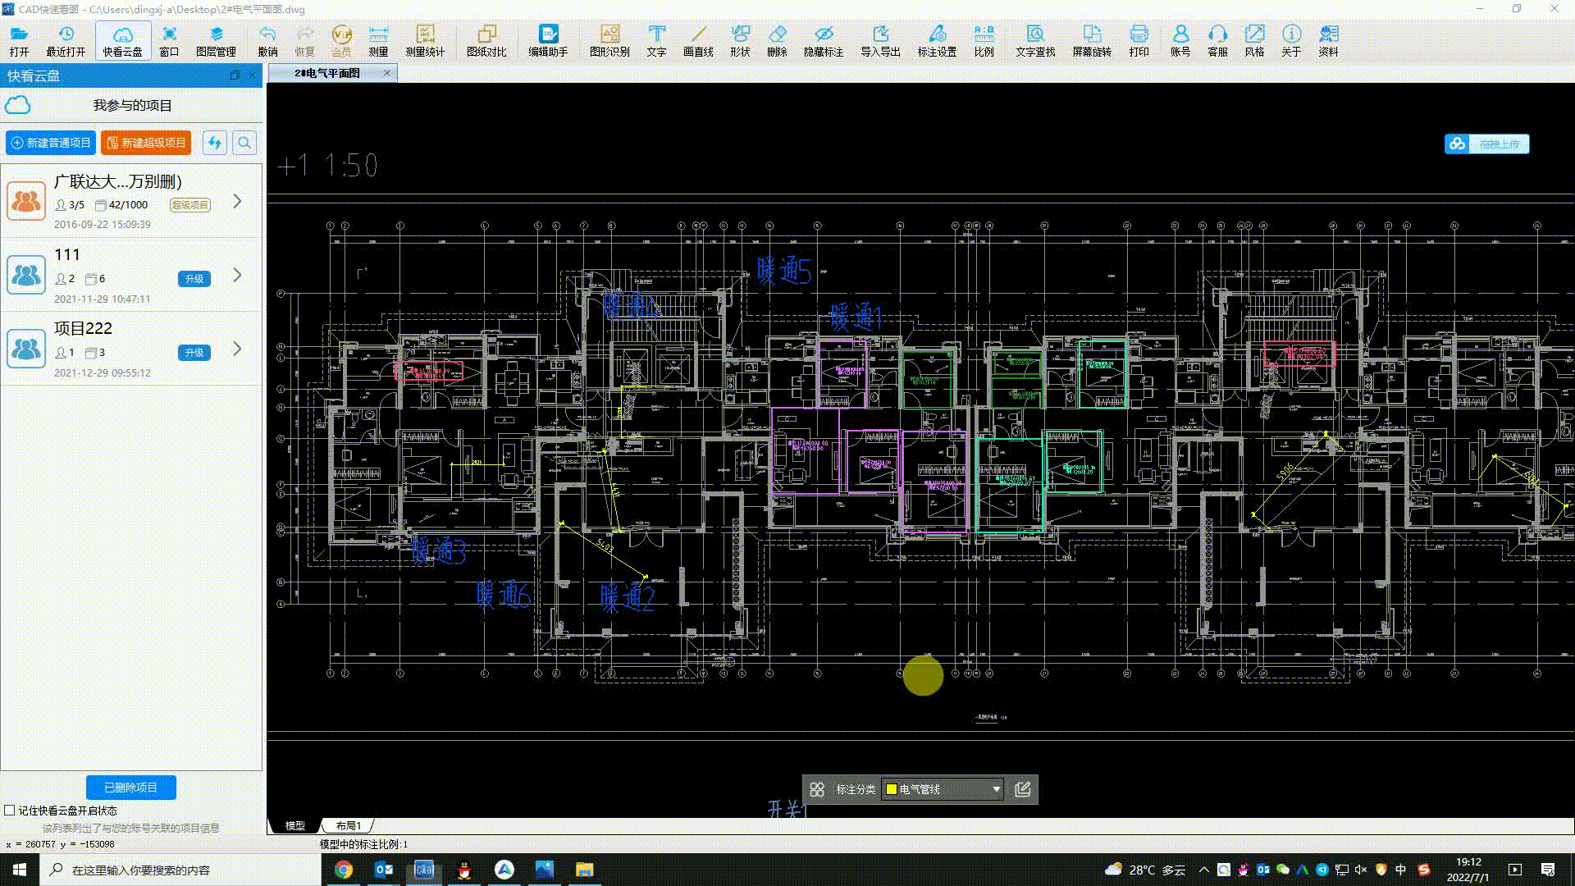The height and width of the screenshot is (886, 1575).
Task: Open 测量统计 measurement statistics
Action: (x=425, y=40)
